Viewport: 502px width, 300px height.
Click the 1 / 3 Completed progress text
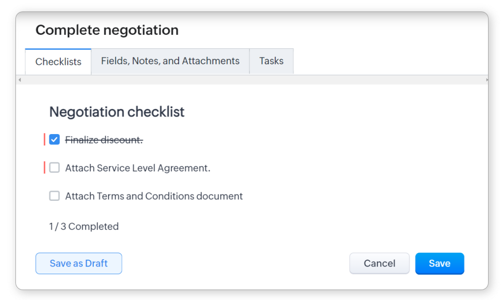(x=84, y=226)
